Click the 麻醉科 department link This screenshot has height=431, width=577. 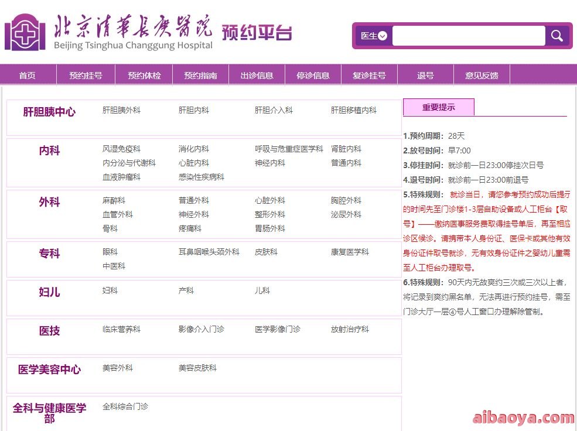tap(114, 200)
